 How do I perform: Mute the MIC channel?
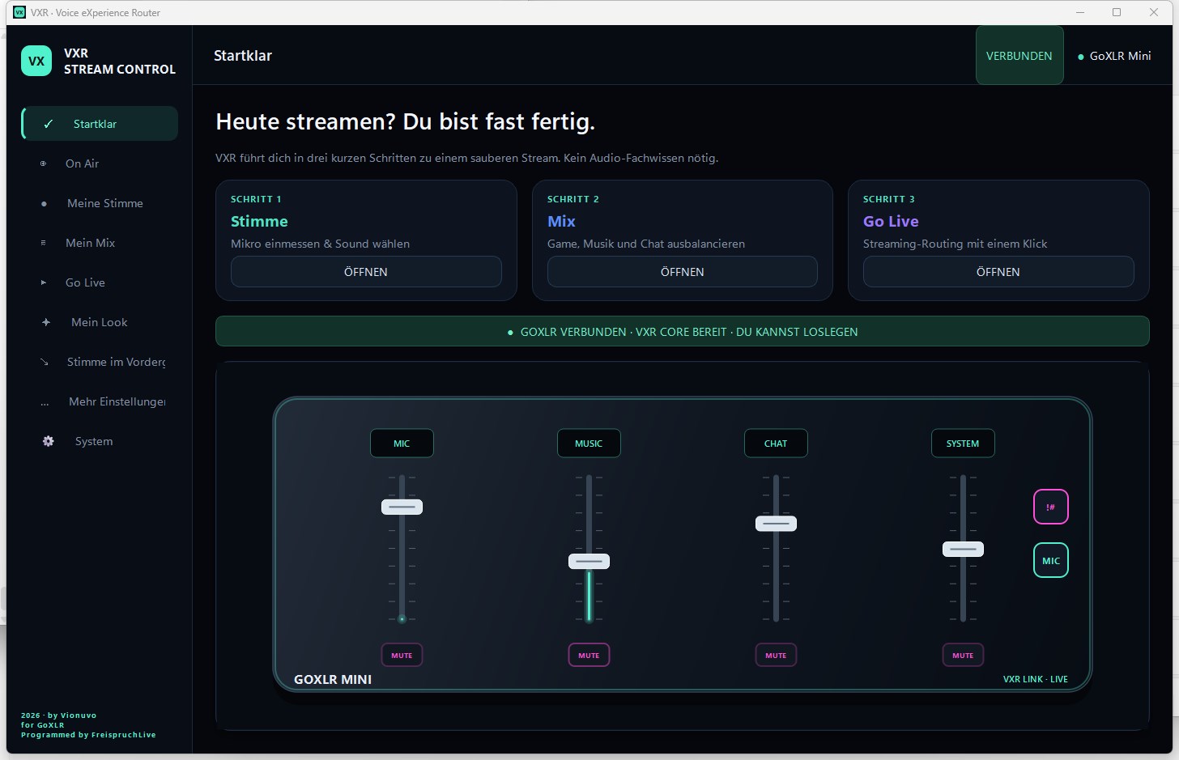click(402, 656)
